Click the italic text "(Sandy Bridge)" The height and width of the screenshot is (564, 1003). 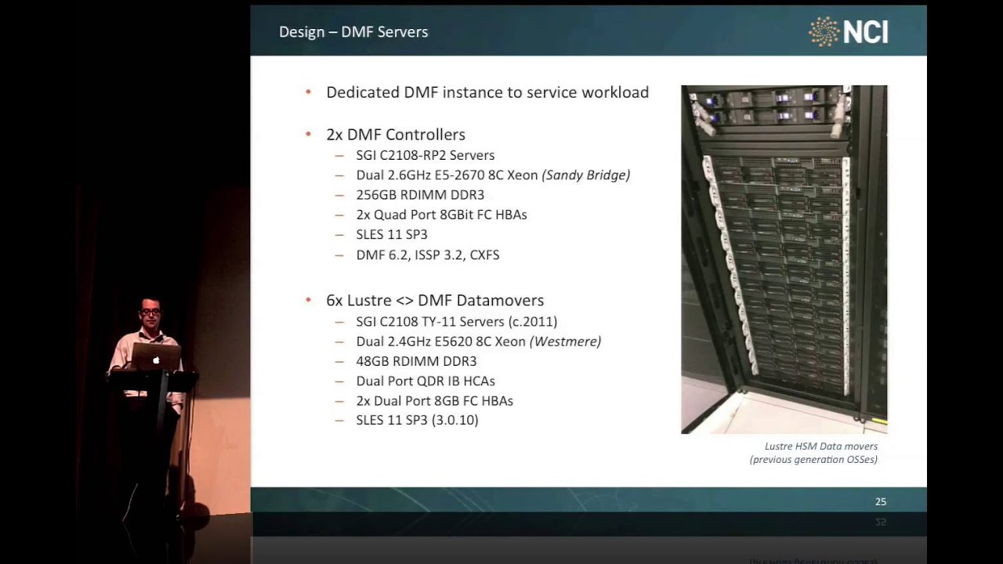coord(586,175)
